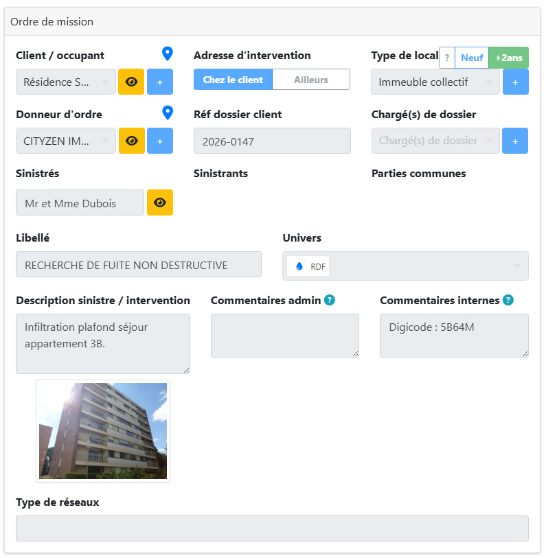Choose the +2ans local age option
Screen dimensions: 546x558
point(509,58)
